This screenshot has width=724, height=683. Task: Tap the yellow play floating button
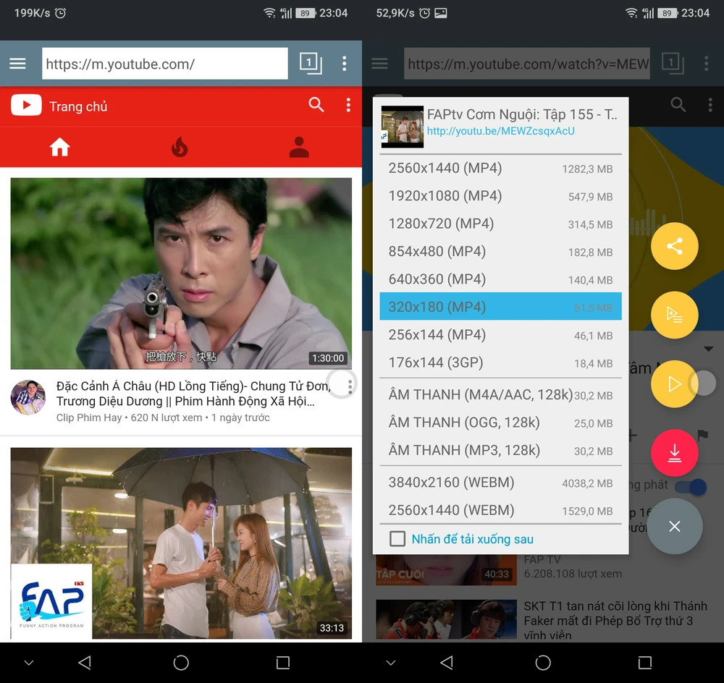tap(674, 384)
